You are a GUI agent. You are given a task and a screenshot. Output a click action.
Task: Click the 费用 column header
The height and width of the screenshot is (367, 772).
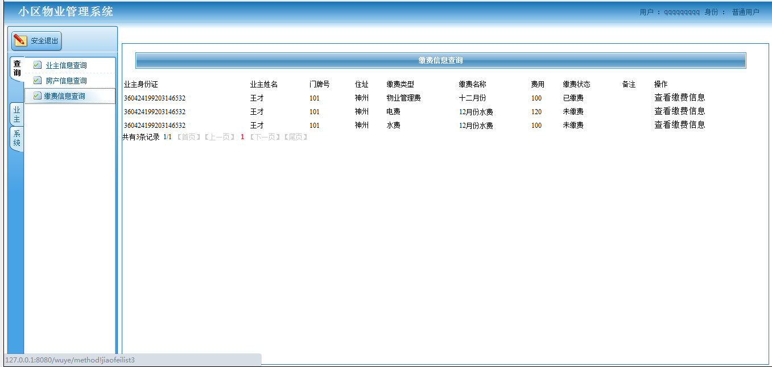[538, 84]
